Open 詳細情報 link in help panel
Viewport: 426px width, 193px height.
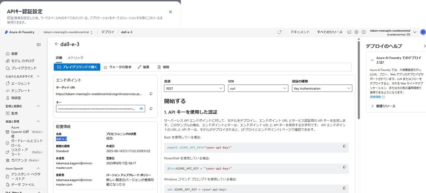(x=377, y=97)
